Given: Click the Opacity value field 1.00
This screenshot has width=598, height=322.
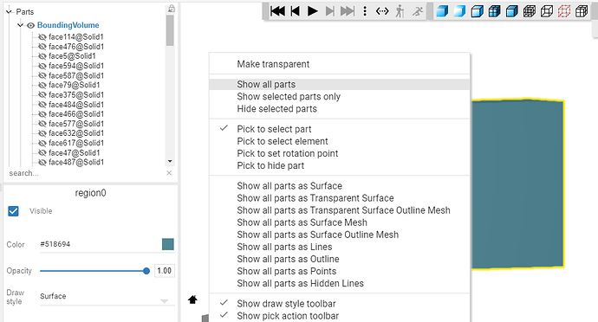Looking at the screenshot, I should point(165,271).
